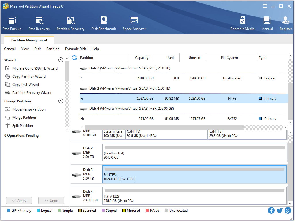Select the H: FAT32 partition row
Image resolution: width=295 pixels, height=221 pixels.
[184, 118]
